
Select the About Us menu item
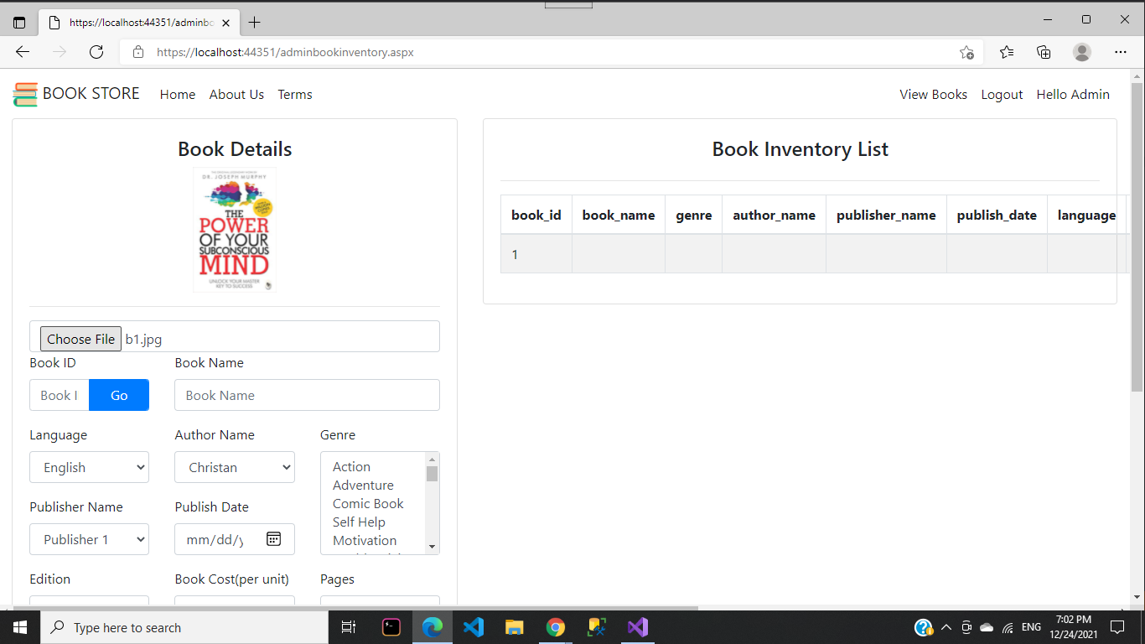click(x=236, y=94)
